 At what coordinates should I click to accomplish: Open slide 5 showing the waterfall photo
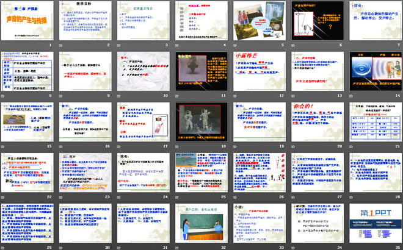258,22
